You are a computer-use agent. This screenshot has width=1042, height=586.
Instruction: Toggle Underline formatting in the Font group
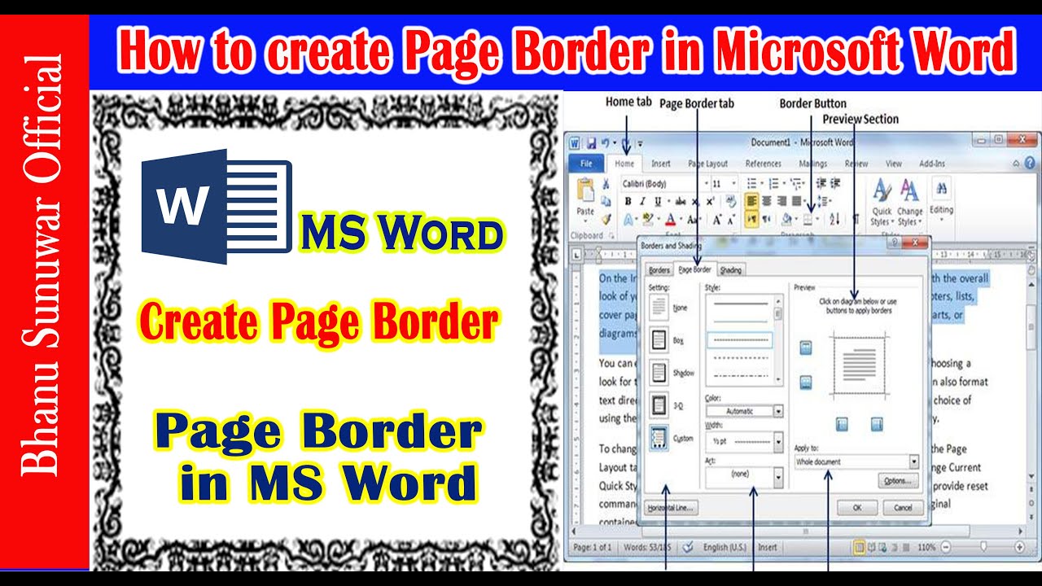coord(656,202)
